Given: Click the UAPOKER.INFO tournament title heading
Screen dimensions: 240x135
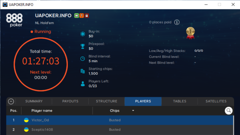Looking at the screenshot, I should coord(53,16).
